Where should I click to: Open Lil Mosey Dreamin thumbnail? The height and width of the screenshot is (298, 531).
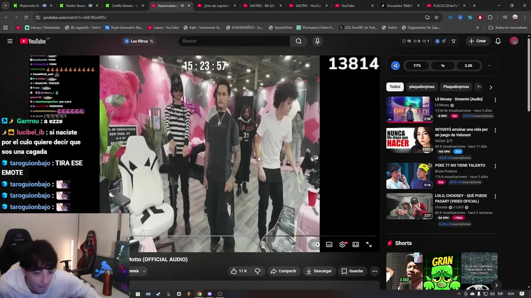click(409, 110)
